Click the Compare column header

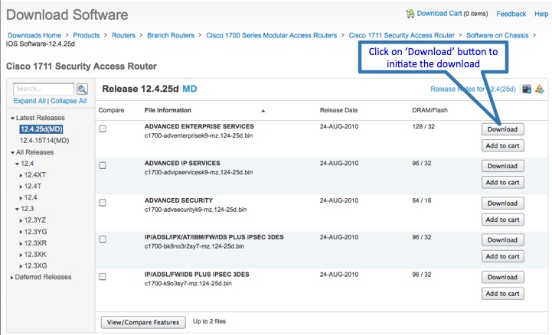[x=111, y=110]
